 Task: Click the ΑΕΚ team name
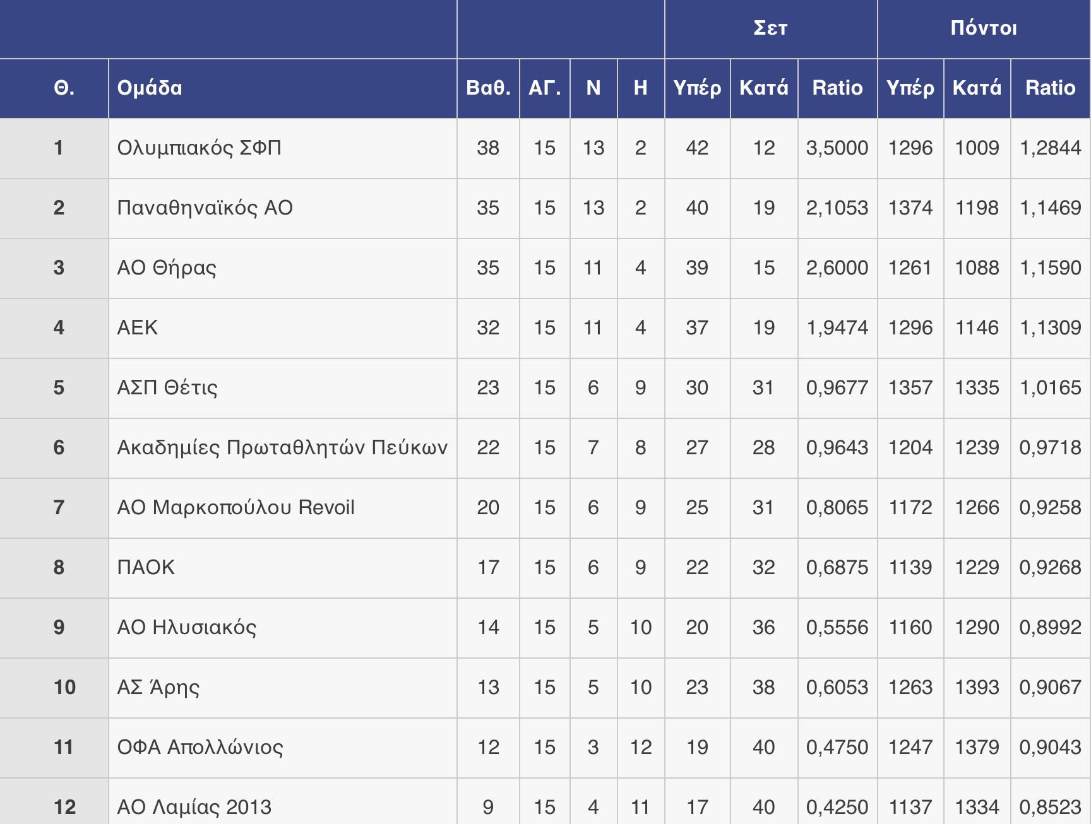pyautogui.click(x=138, y=327)
